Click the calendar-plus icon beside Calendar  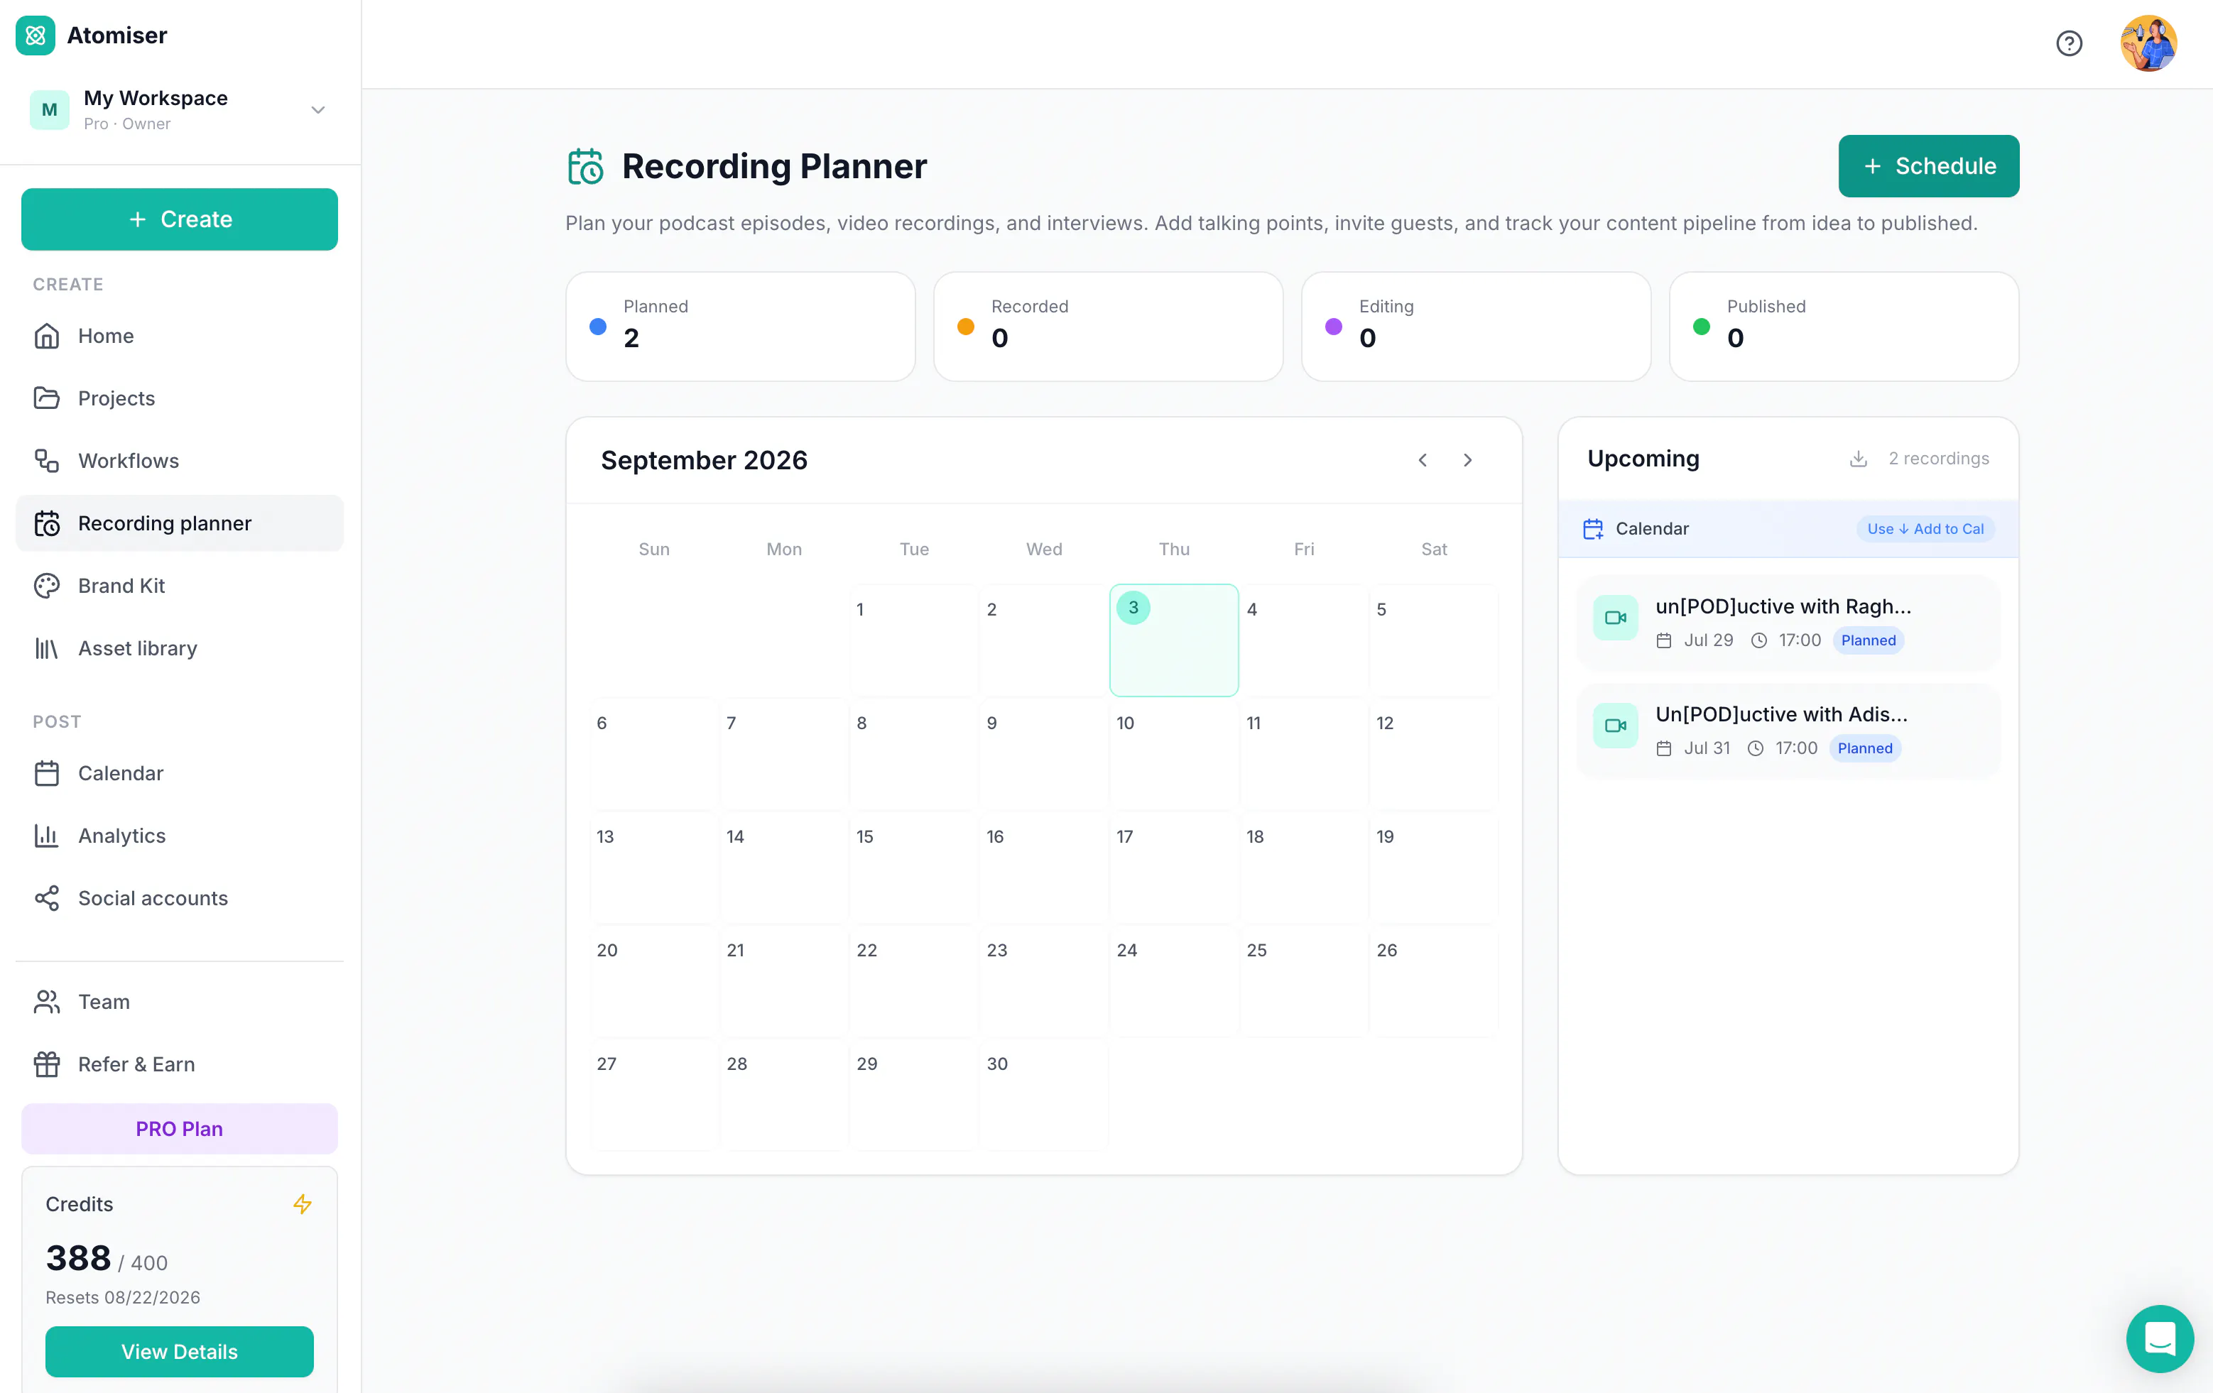[1593, 528]
